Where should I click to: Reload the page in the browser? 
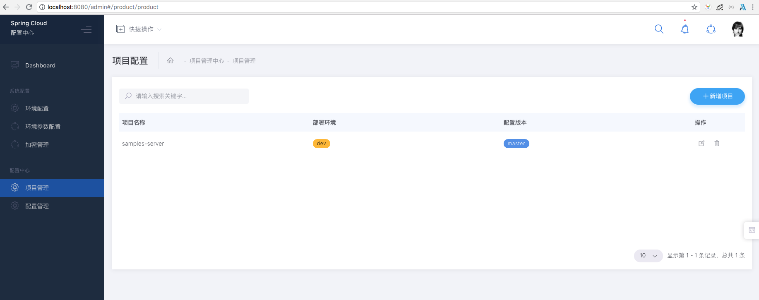click(29, 7)
